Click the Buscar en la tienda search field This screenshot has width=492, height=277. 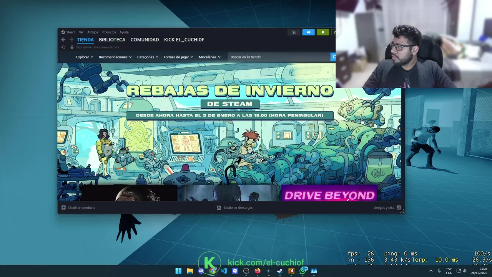pos(279,57)
